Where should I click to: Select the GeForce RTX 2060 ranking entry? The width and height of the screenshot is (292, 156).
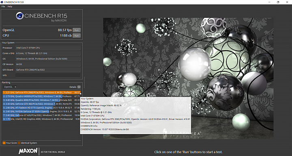pyautogui.click(x=41, y=92)
